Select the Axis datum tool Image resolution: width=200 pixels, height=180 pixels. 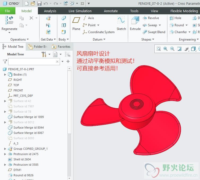(x=89, y=18)
